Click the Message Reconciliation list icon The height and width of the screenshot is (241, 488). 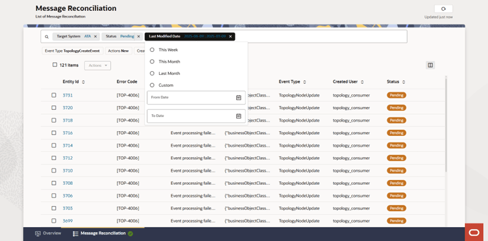point(75,234)
